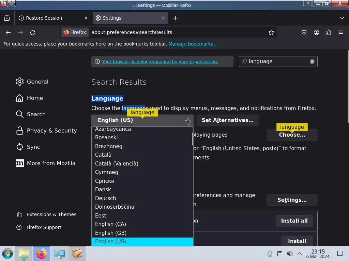Click the Settings… button
349x261 pixels.
click(x=292, y=200)
